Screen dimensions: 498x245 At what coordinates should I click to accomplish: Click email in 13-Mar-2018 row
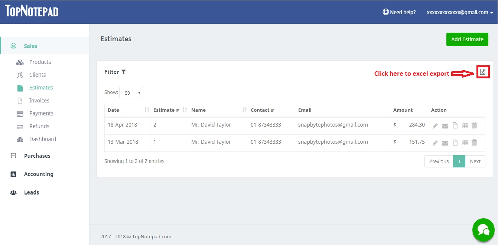333,142
